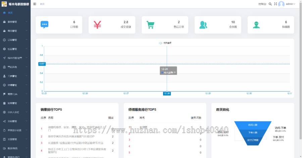
Task: Click rank 1 name in technician ranking
Action: pos(143,127)
